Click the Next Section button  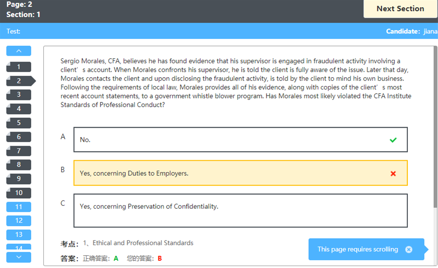400,9
